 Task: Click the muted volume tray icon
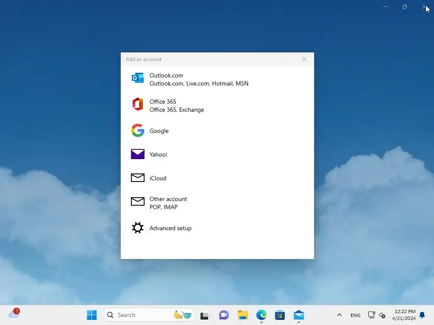point(382,315)
